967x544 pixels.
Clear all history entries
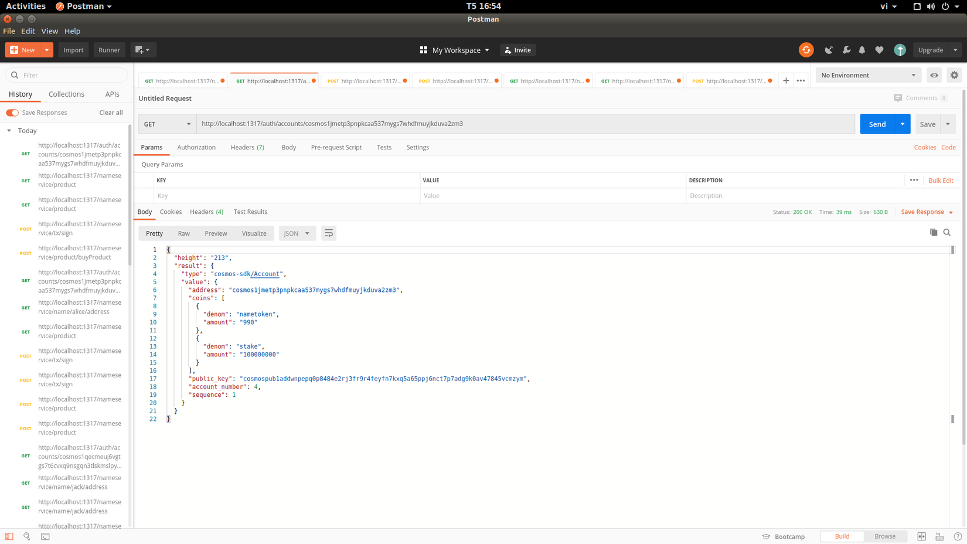[x=111, y=113]
